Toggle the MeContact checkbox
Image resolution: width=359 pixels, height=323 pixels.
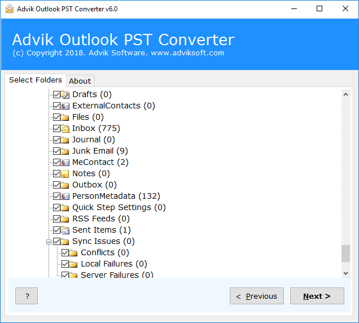(56, 163)
